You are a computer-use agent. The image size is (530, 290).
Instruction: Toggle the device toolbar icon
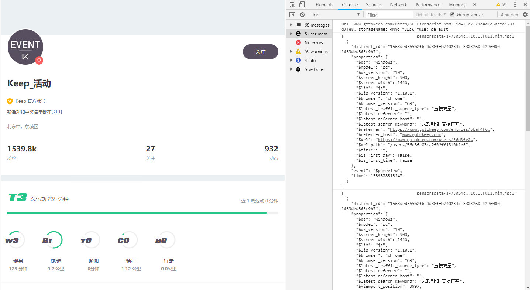point(302,5)
